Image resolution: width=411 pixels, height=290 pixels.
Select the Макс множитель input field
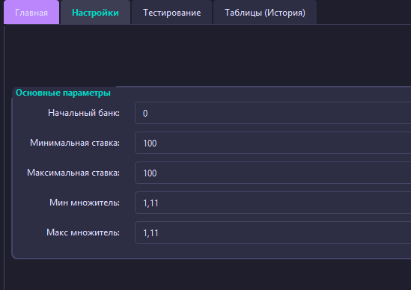click(273, 232)
